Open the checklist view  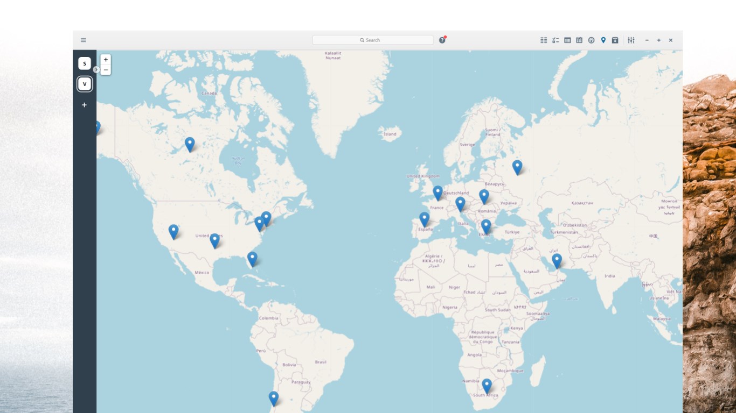(x=556, y=40)
